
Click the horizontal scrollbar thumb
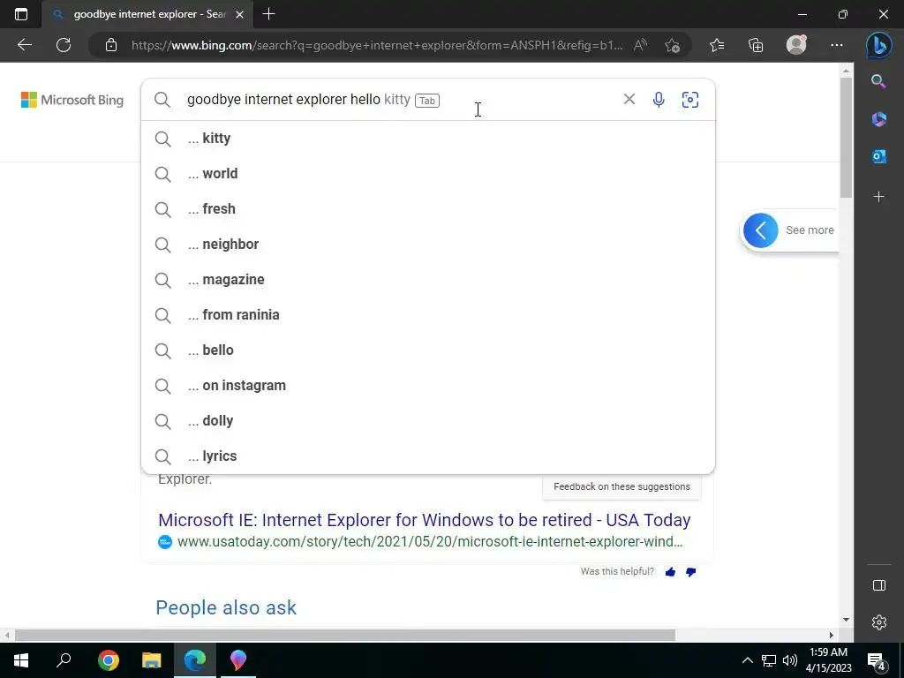[x=345, y=635]
